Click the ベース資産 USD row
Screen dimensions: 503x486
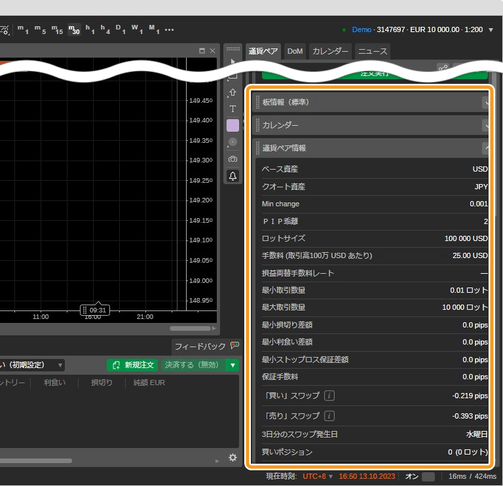(x=375, y=169)
